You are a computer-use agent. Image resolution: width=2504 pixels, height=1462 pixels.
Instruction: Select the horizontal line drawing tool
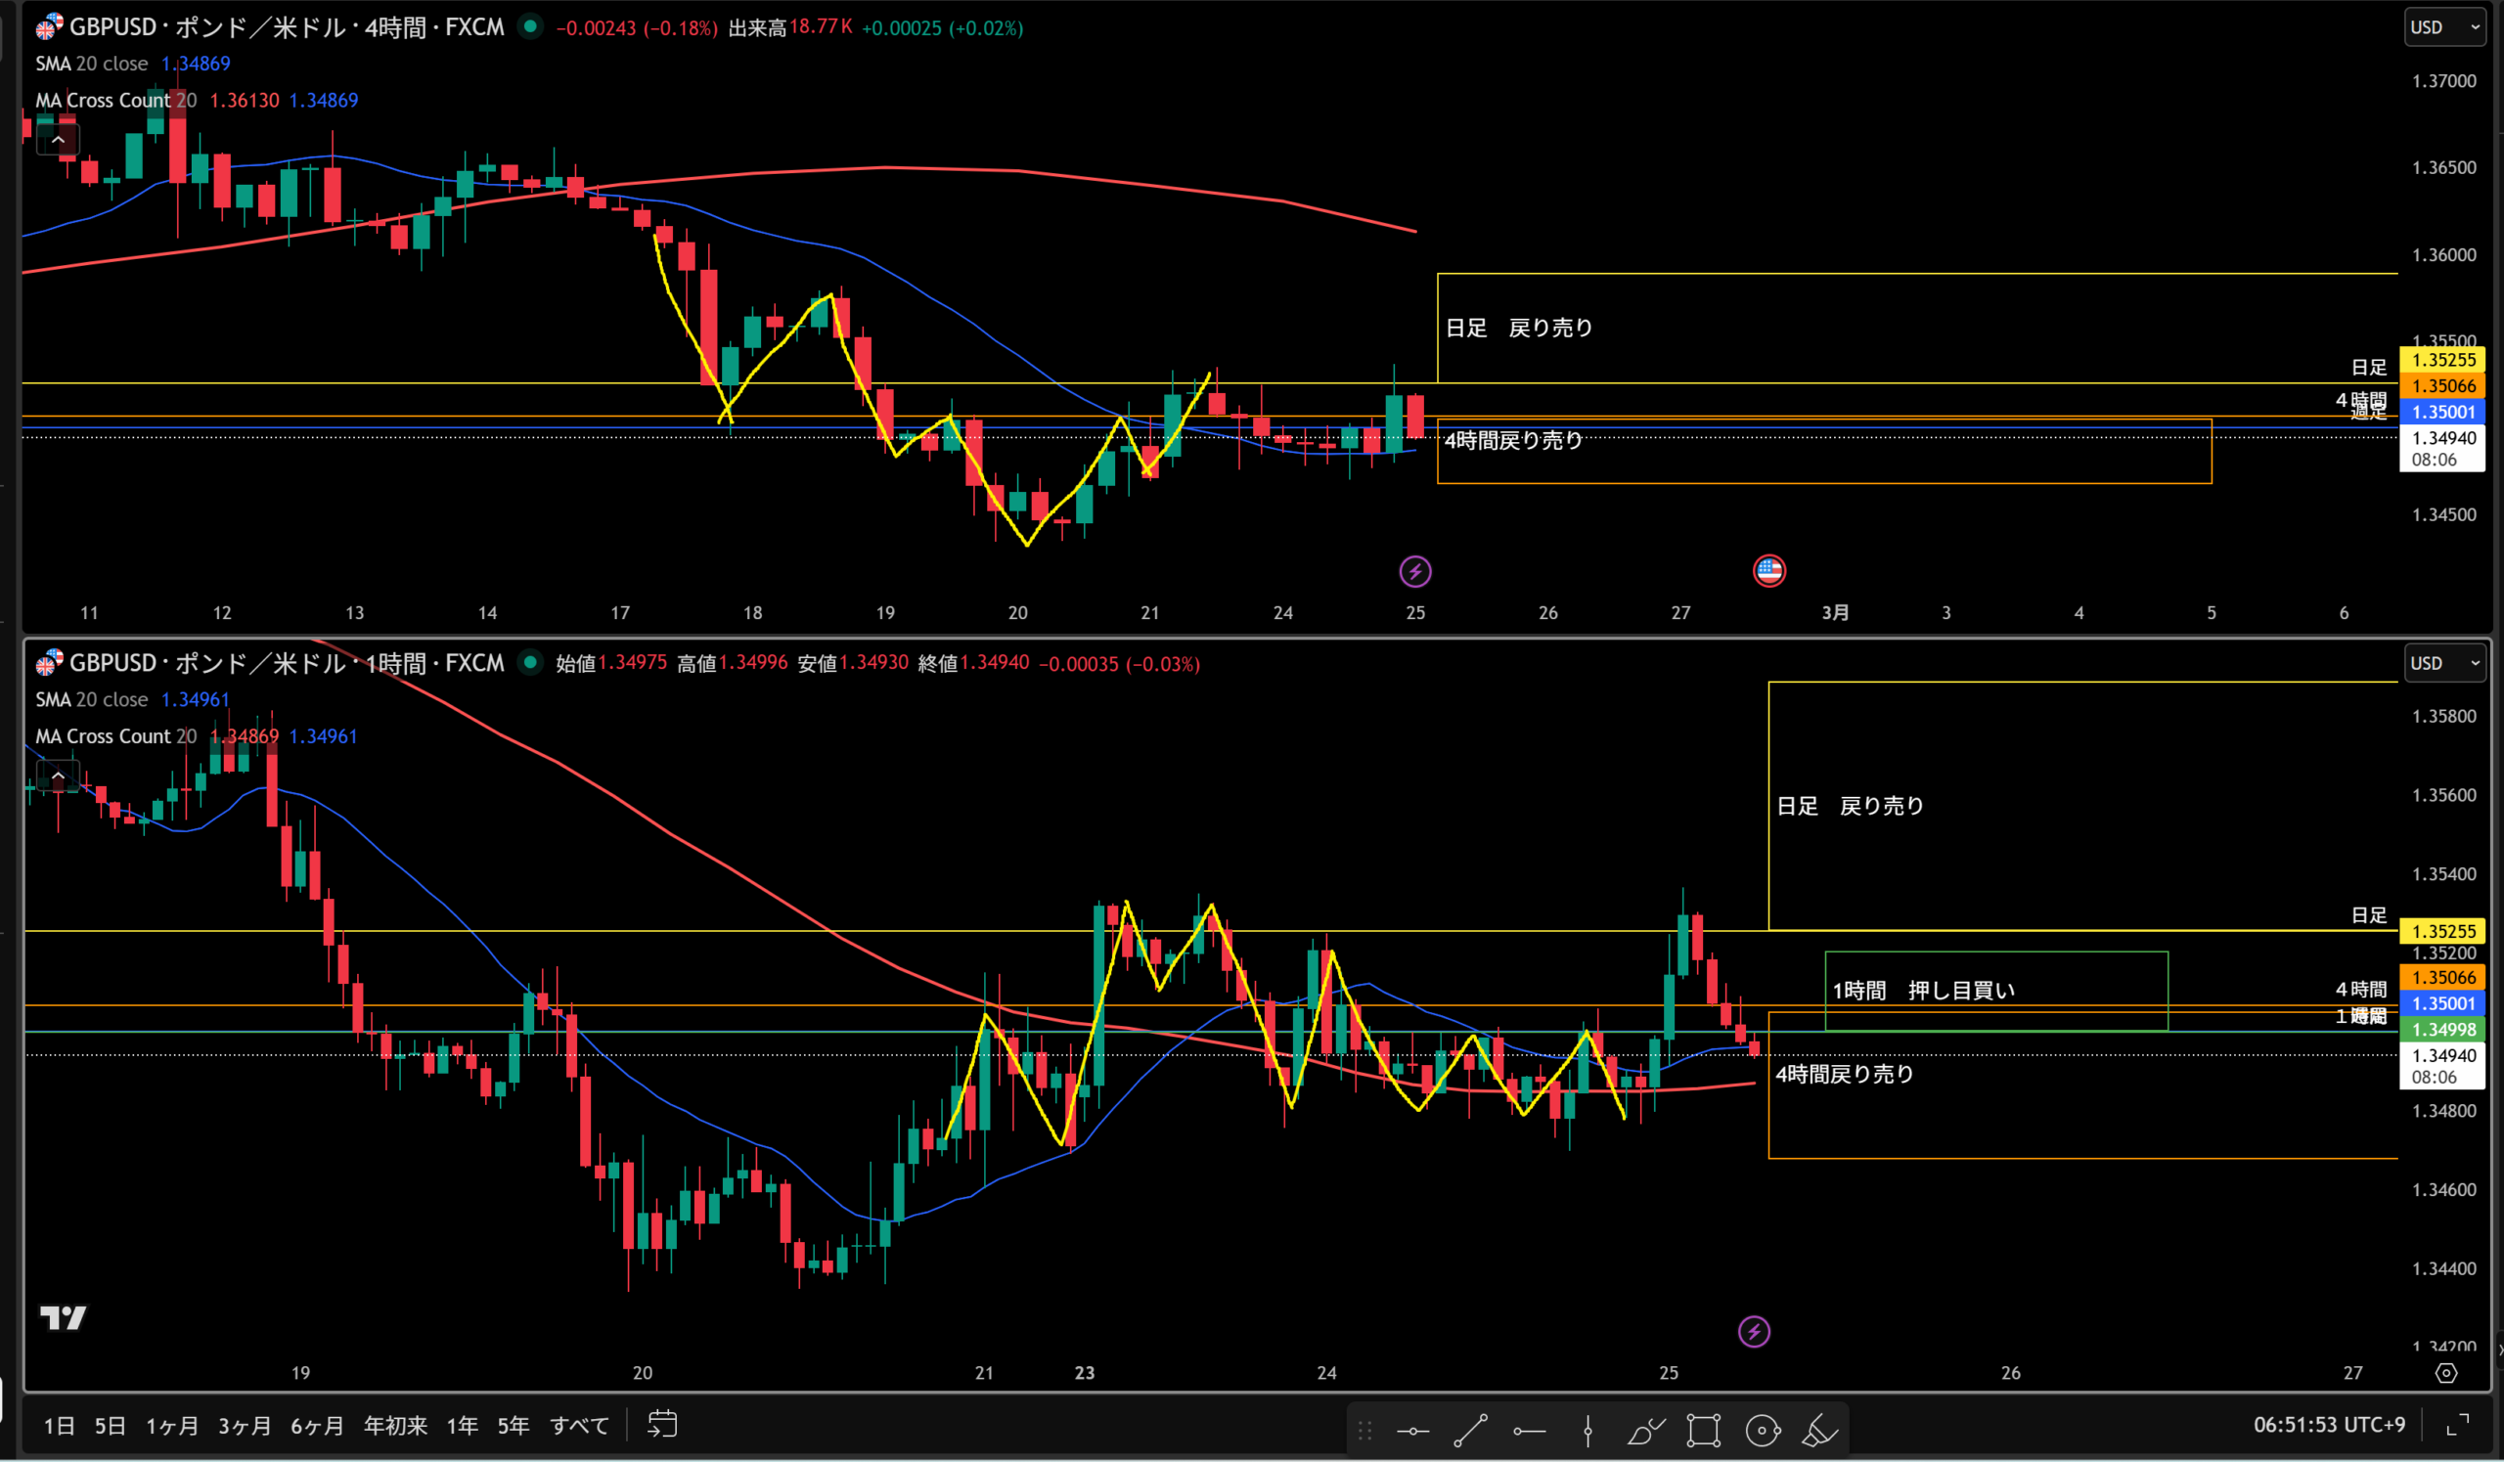point(1412,1432)
